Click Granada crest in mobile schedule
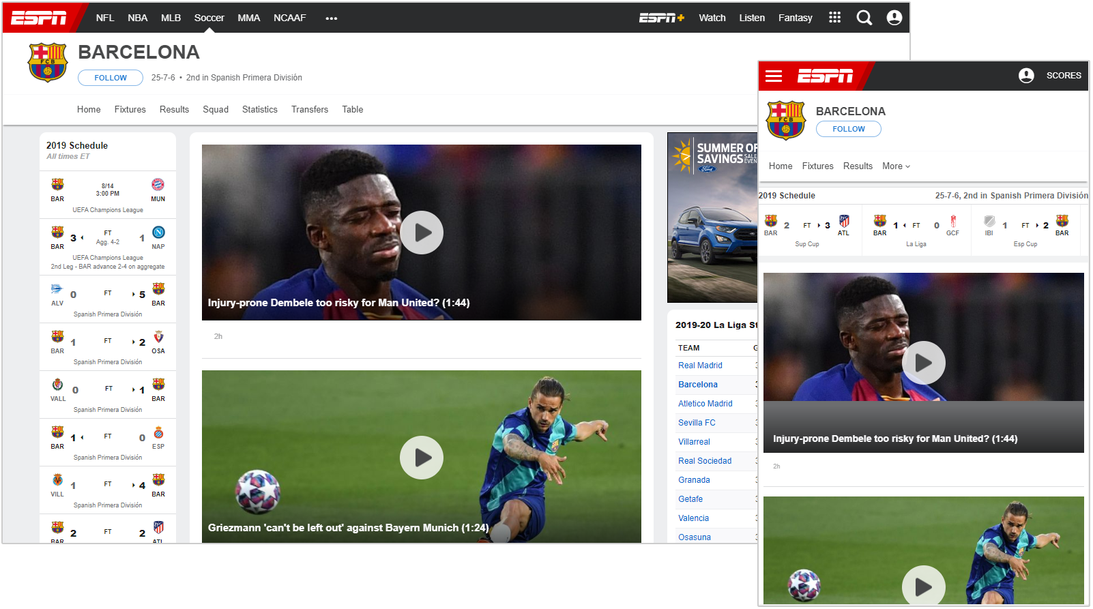 click(953, 221)
